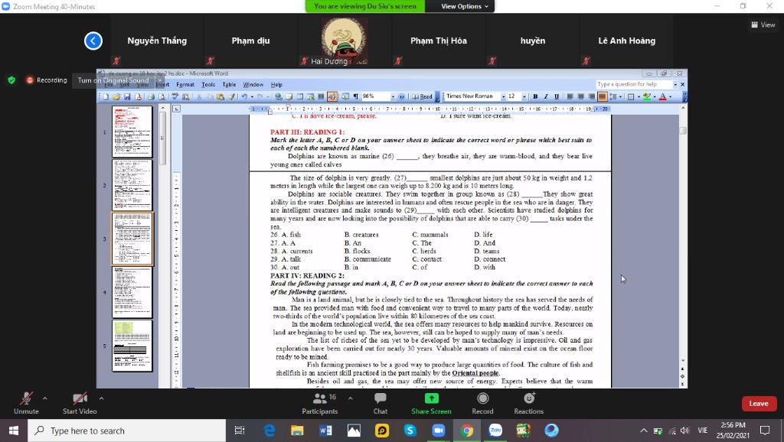
Task: Align text right in Word toolbar
Action: (x=592, y=96)
